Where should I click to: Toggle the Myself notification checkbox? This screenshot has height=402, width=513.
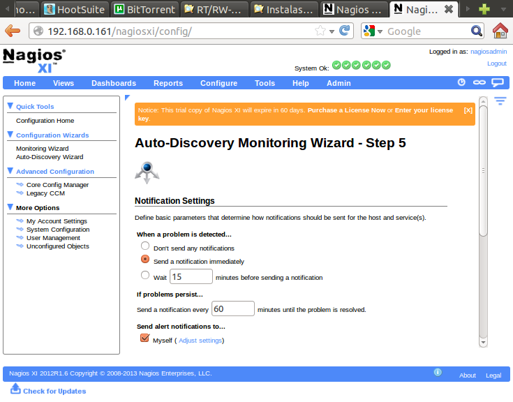tap(145, 338)
